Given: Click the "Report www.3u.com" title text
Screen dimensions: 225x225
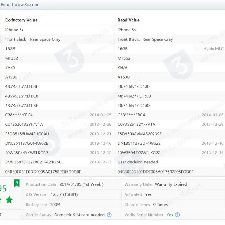Looking at the screenshot, I should pos(20,4).
